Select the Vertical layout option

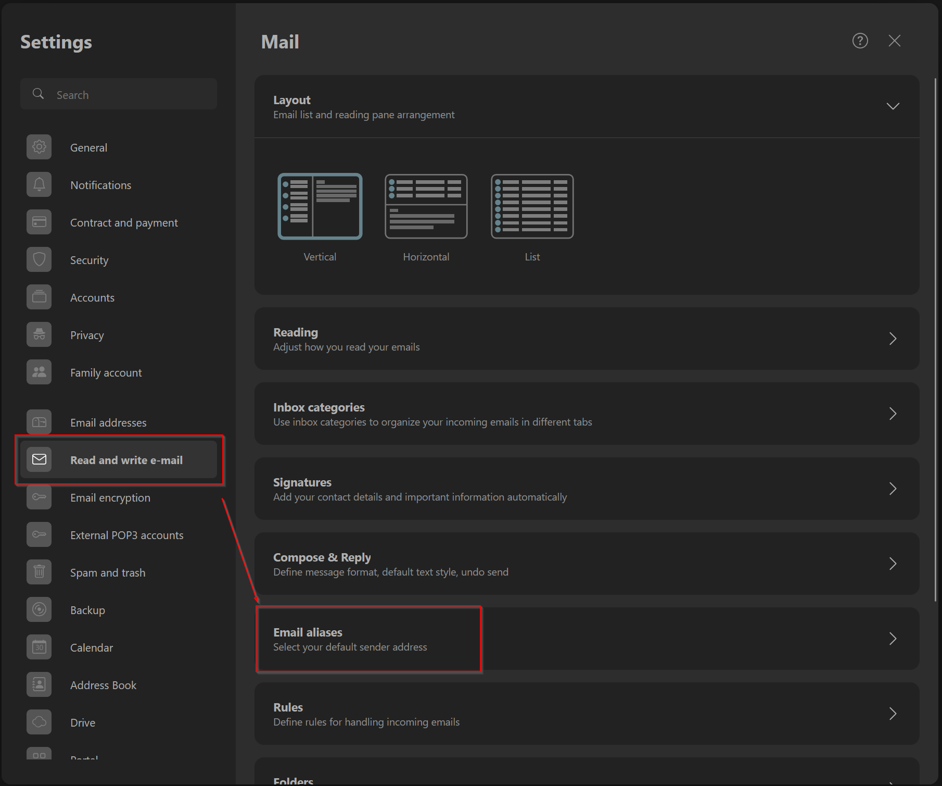(x=320, y=207)
